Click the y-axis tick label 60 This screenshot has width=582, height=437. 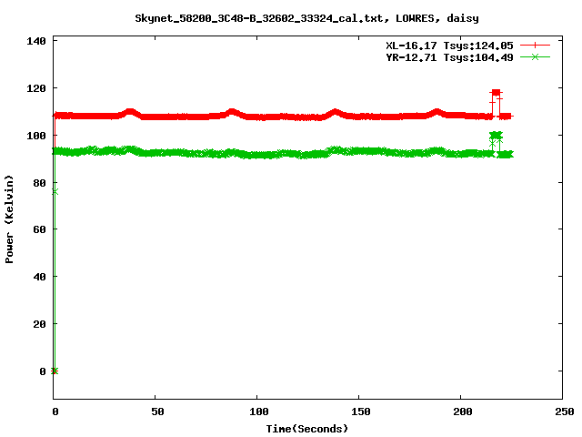39,229
